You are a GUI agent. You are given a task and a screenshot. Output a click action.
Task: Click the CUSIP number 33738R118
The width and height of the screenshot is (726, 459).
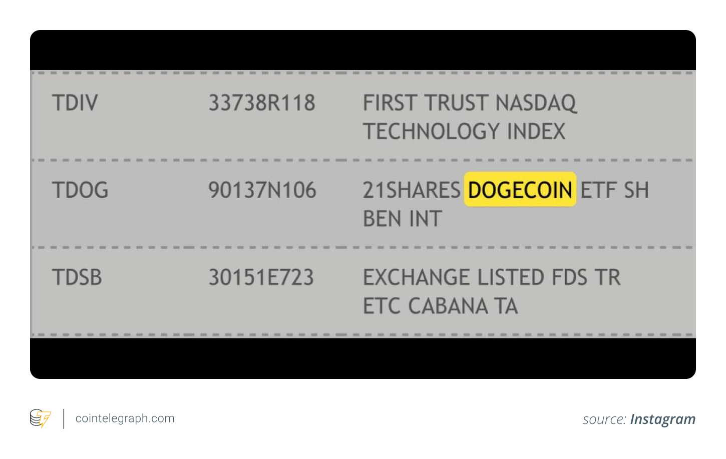[x=262, y=103]
